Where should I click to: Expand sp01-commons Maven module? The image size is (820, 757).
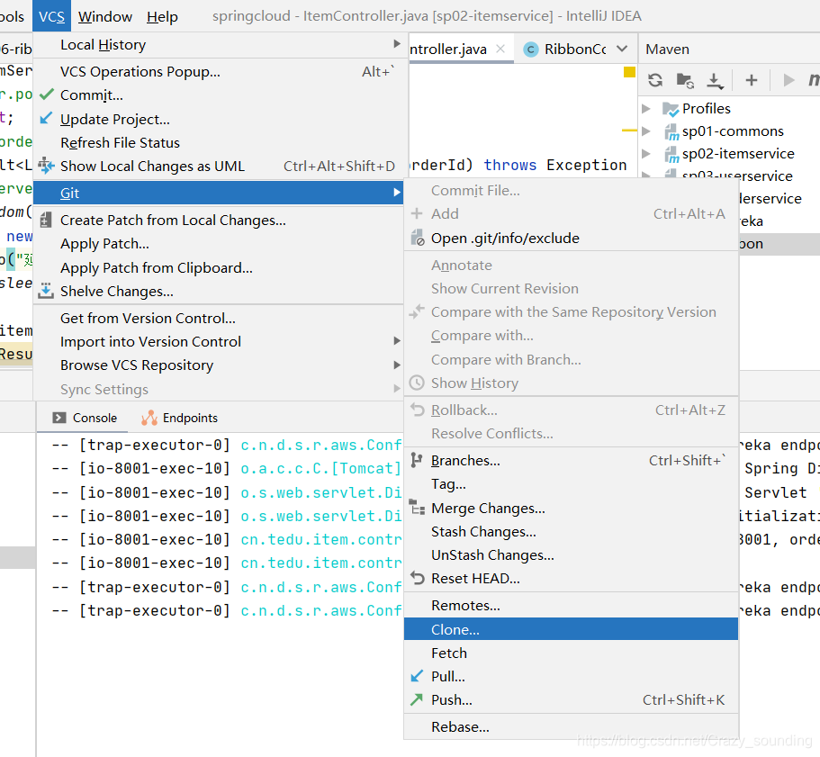tap(646, 131)
